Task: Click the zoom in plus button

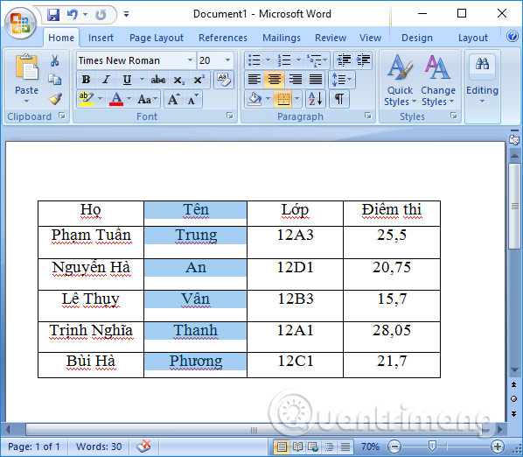Action: (498, 446)
